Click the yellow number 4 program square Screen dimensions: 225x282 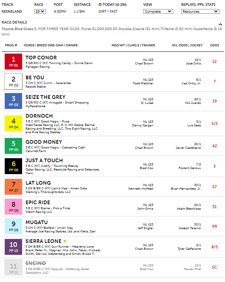[x=13, y=123]
